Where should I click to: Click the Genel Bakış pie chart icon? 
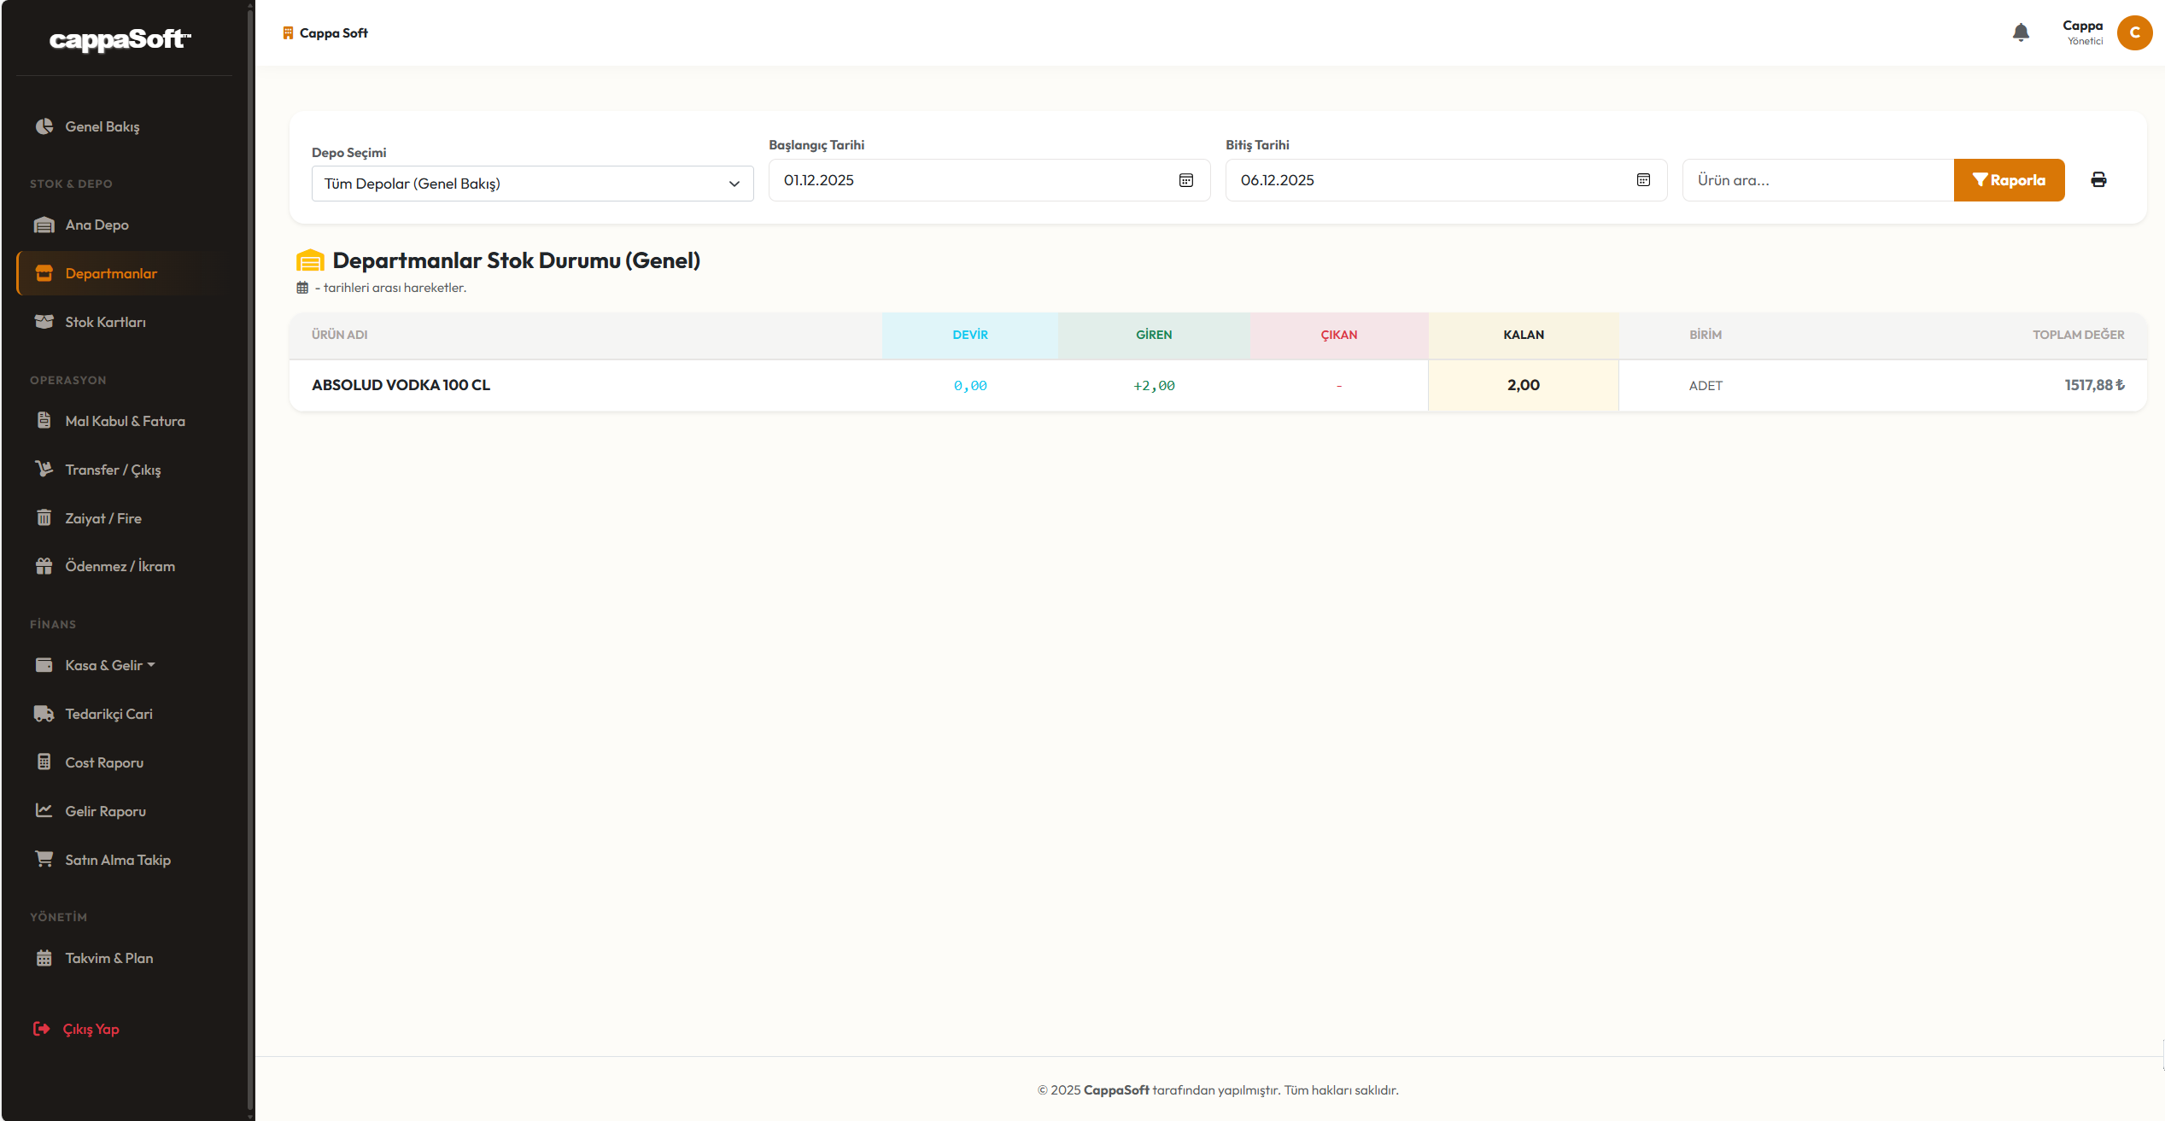coord(44,126)
